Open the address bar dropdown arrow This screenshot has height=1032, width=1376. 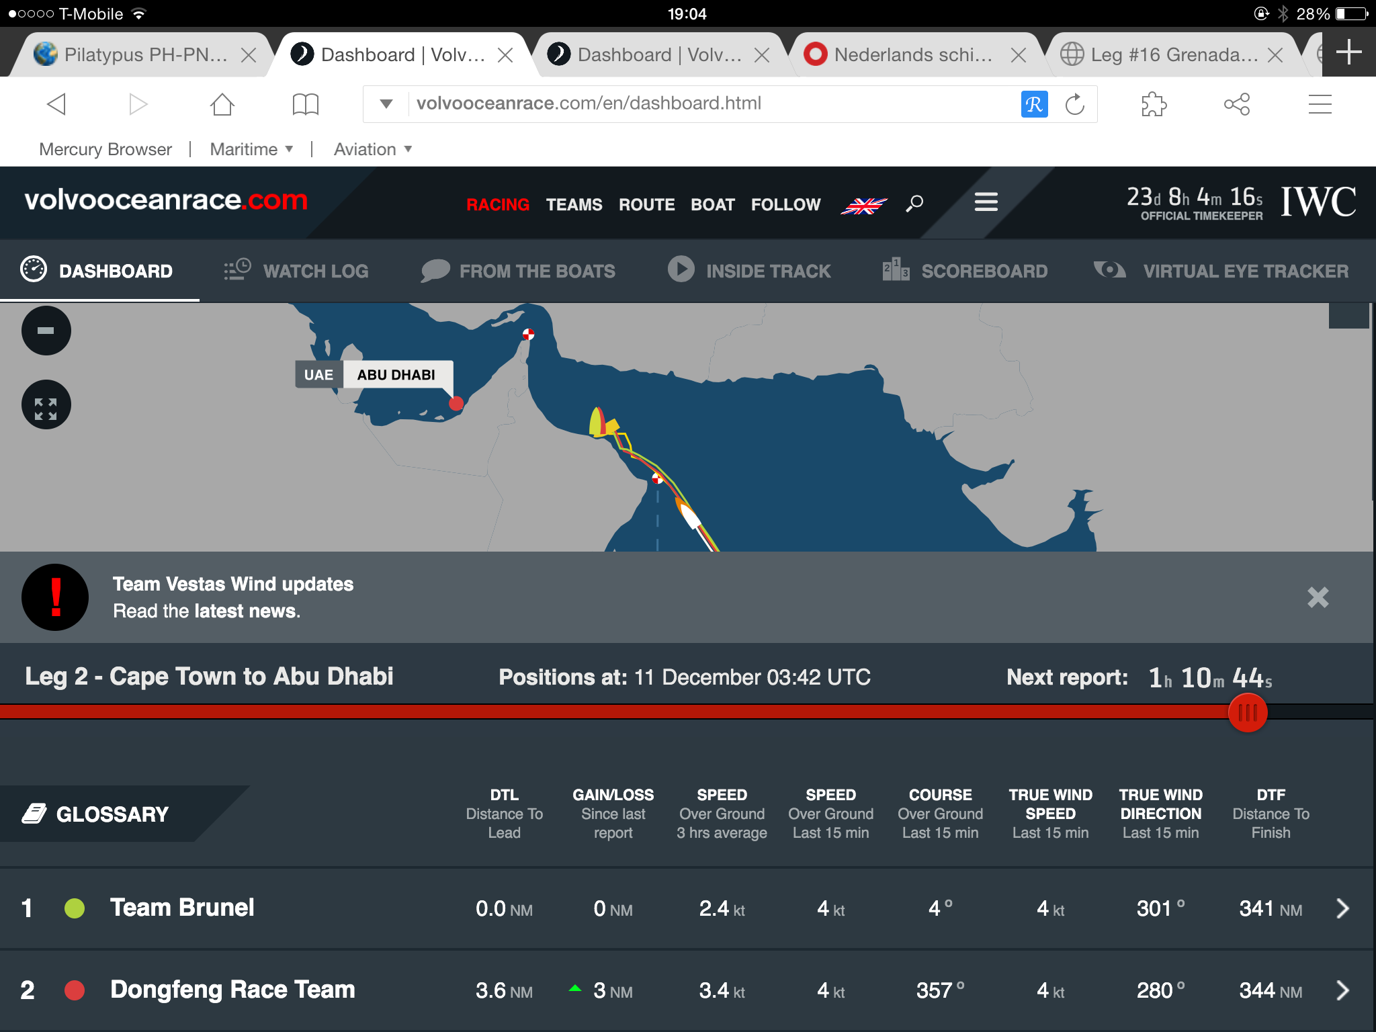386,104
